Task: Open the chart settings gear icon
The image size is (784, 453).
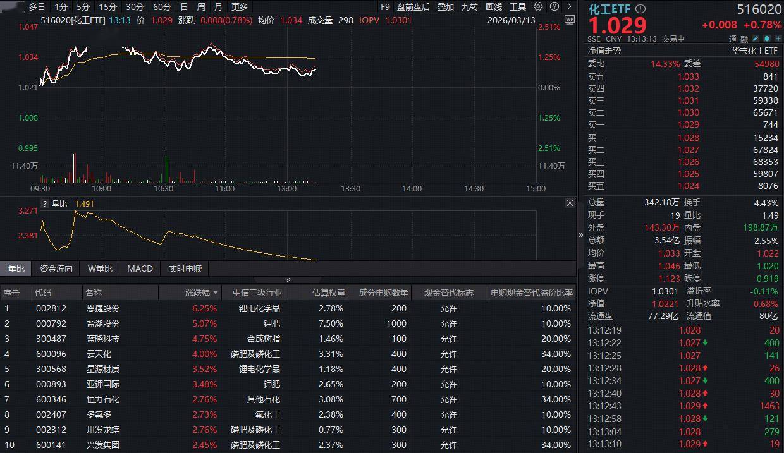Action: (x=538, y=7)
